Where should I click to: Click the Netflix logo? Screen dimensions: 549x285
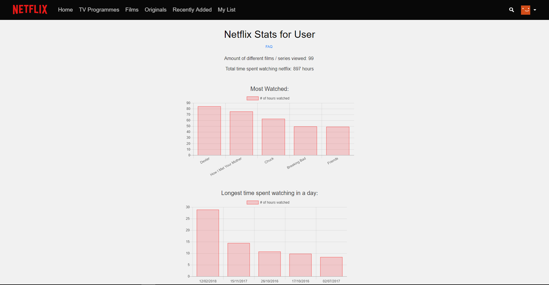click(x=30, y=10)
